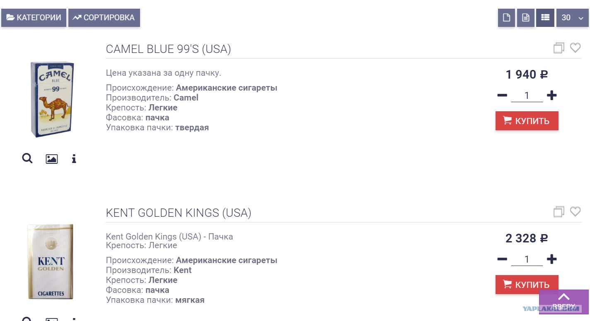Switch to detailed document view icon
Image resolution: width=590 pixels, height=321 pixels.
pos(525,18)
